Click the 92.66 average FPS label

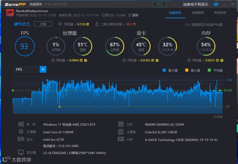point(228,90)
